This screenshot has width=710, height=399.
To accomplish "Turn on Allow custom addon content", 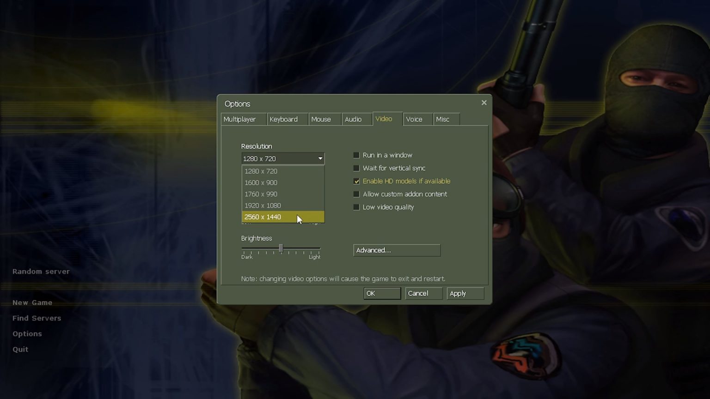I will click(x=356, y=194).
